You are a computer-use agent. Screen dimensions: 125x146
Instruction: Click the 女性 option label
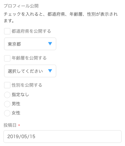[x=16, y=113]
